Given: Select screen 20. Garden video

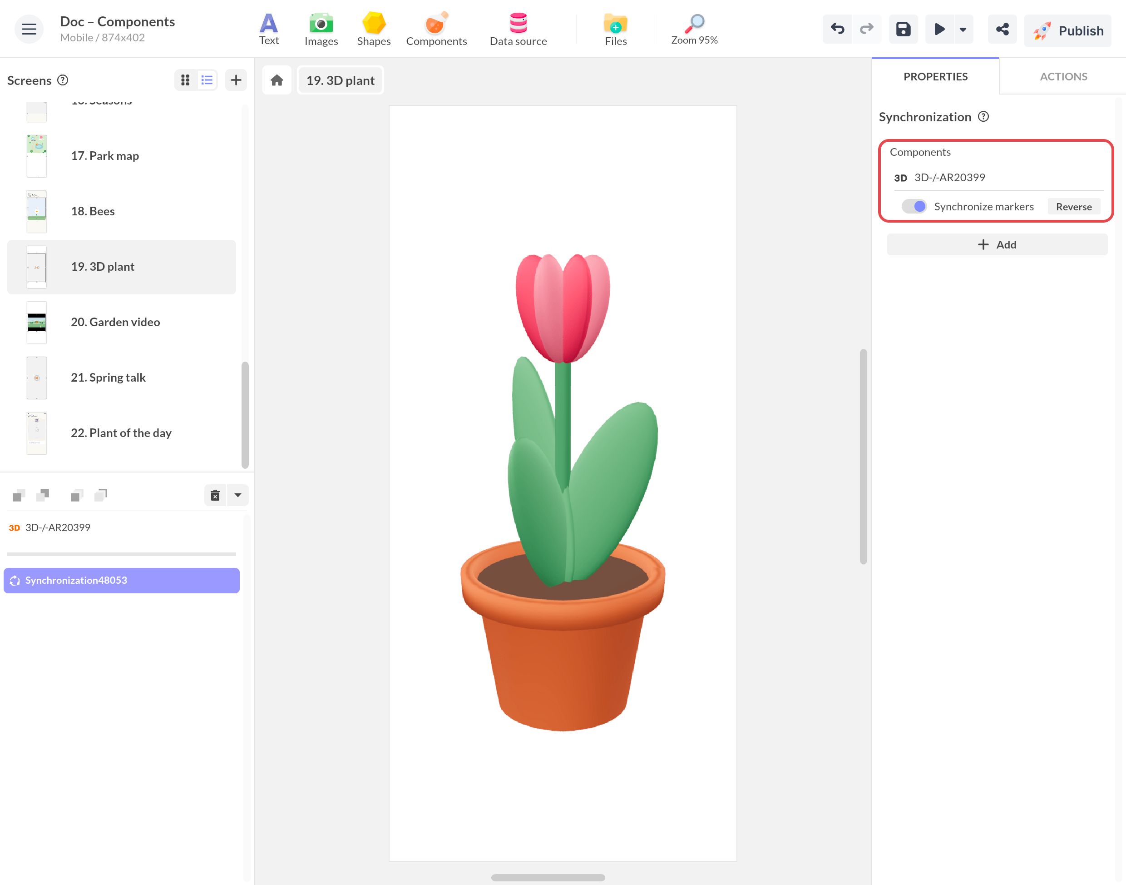Looking at the screenshot, I should [x=122, y=322].
